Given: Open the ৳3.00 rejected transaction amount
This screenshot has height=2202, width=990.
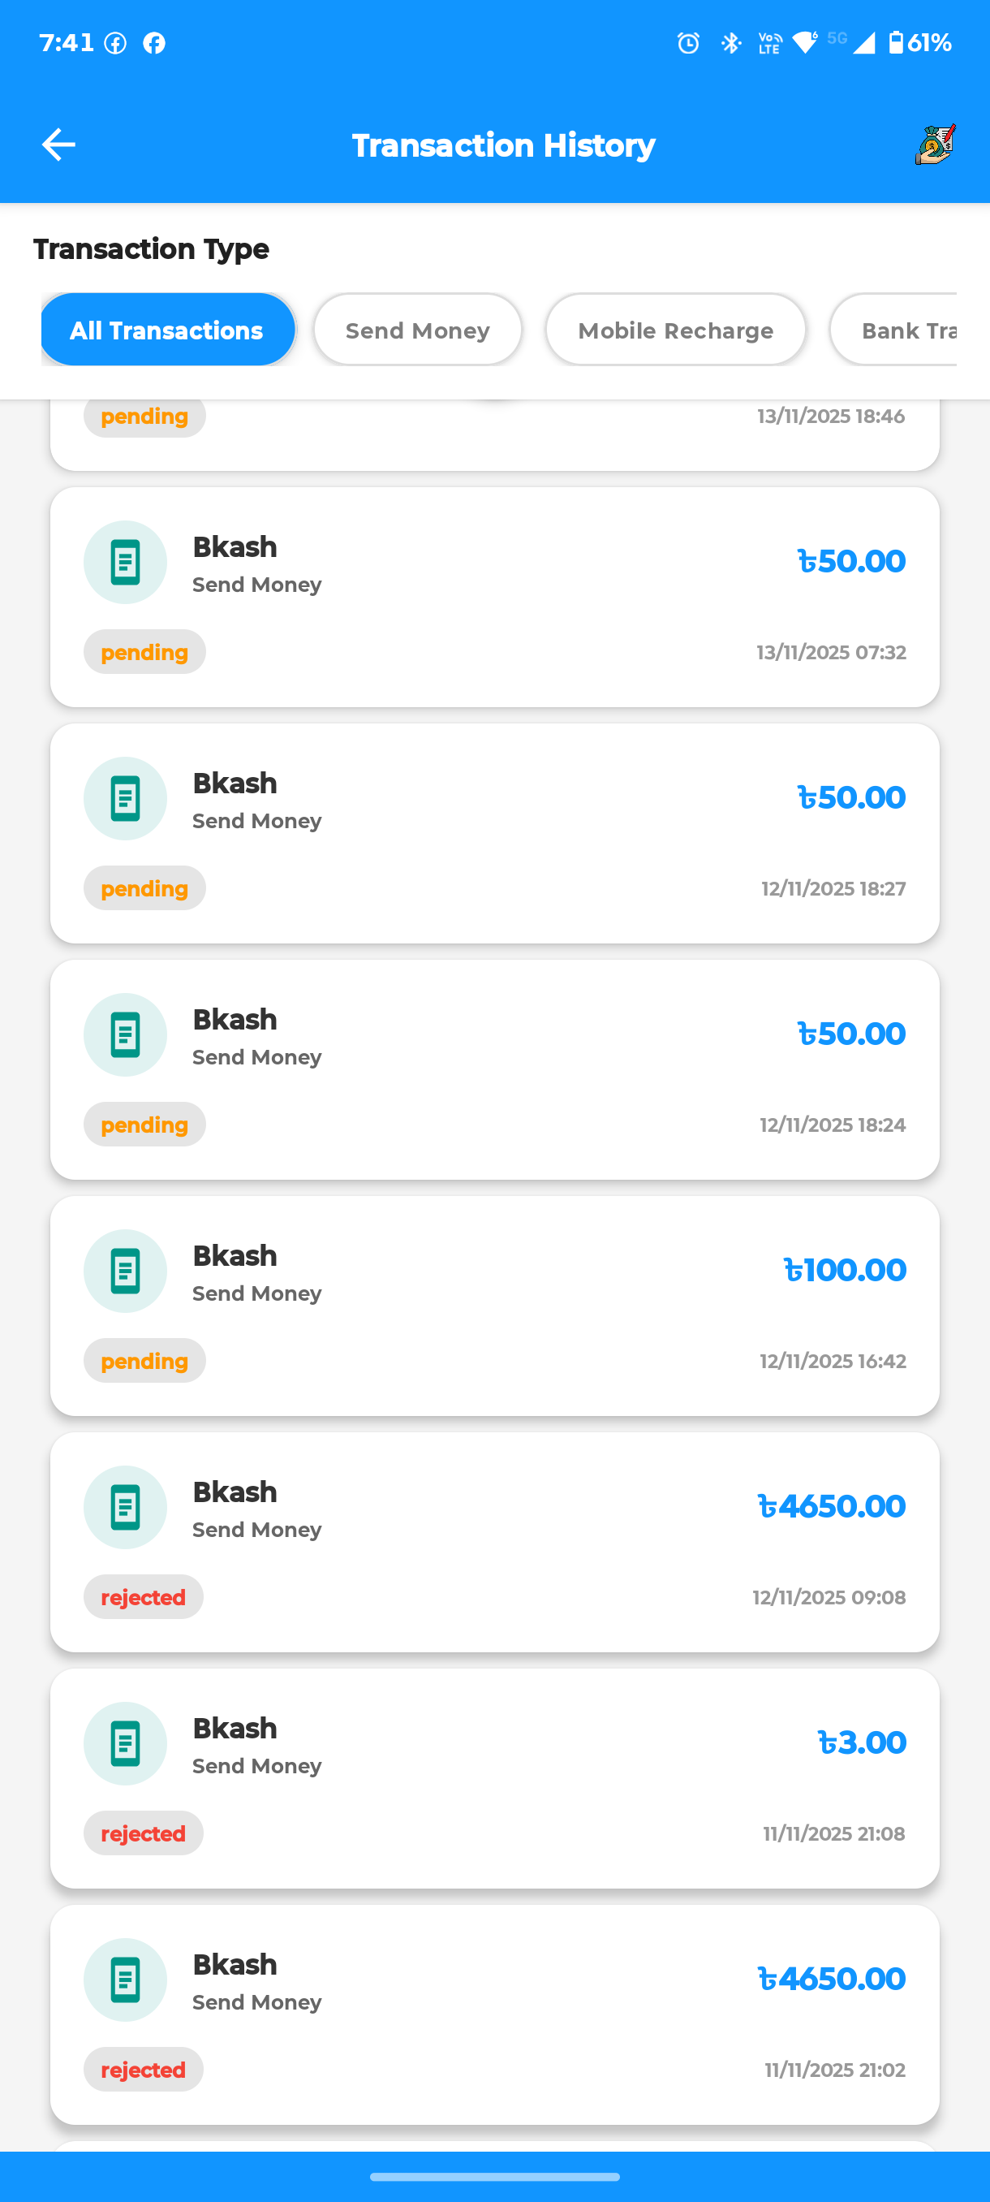Looking at the screenshot, I should pos(861,1743).
